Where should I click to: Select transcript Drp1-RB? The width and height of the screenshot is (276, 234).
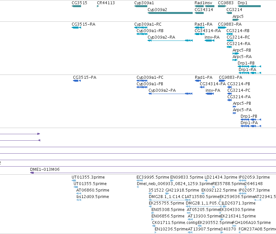[246, 63]
